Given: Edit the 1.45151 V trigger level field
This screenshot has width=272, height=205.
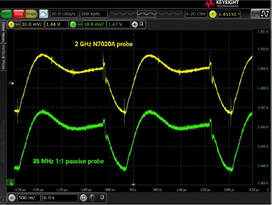Looking at the screenshot, I should point(229,14).
